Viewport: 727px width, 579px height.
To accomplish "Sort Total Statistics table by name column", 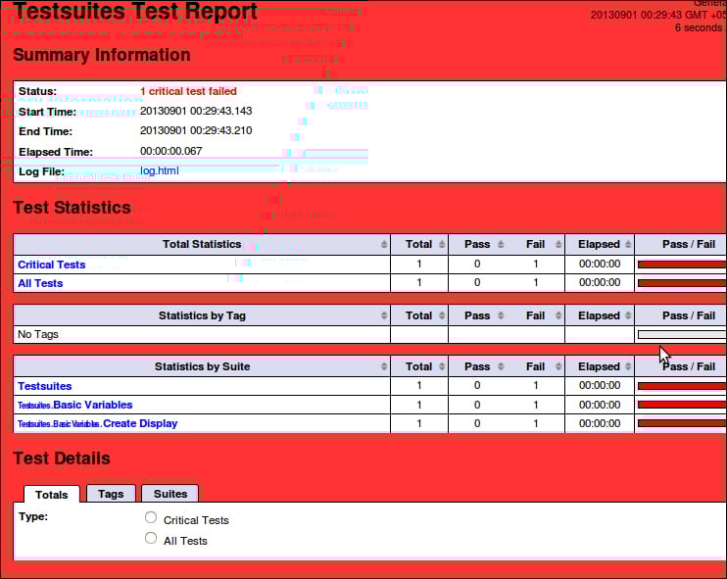I will coord(383,244).
